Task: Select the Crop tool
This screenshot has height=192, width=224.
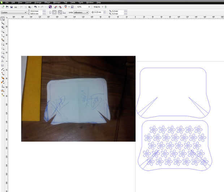Action: pos(3,27)
